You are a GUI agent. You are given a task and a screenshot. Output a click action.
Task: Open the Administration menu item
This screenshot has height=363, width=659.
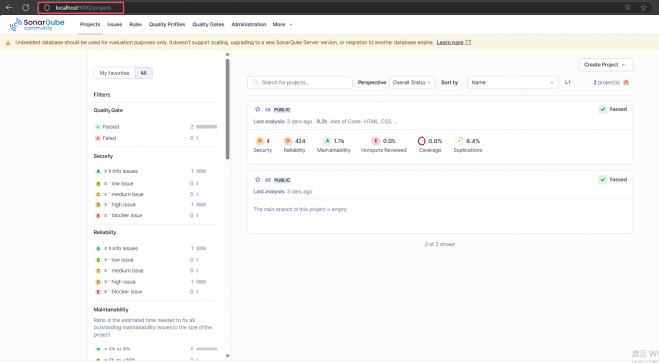pyautogui.click(x=248, y=25)
